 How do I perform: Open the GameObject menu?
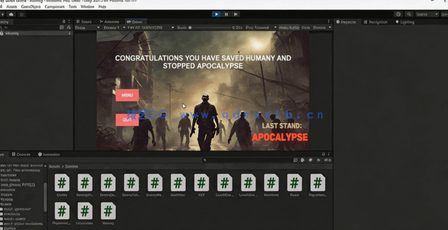[x=31, y=6]
